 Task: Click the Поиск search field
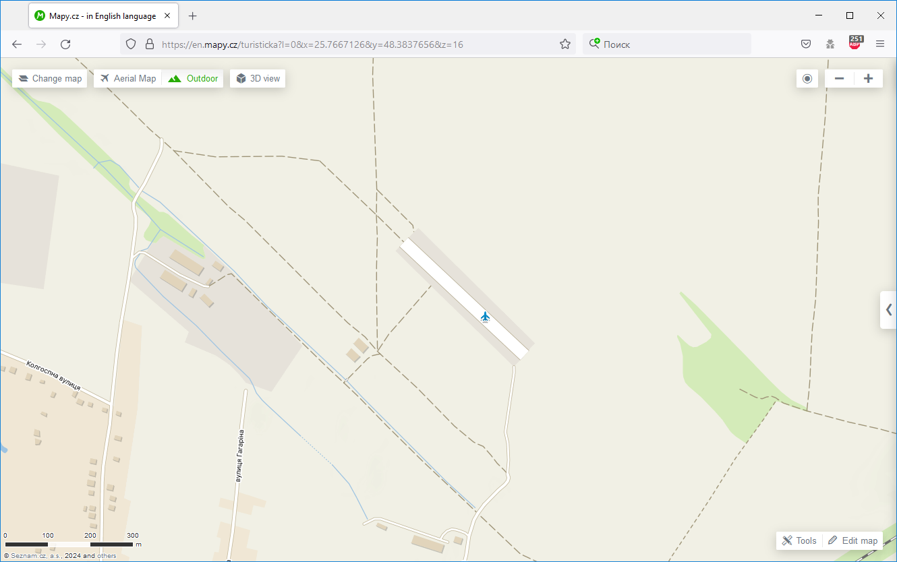tap(668, 44)
